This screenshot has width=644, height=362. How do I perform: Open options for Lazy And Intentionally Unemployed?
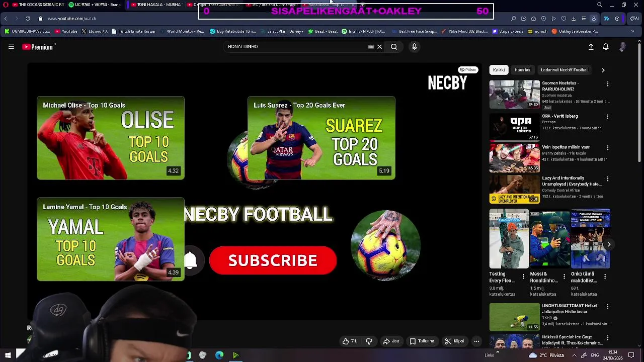[607, 179]
